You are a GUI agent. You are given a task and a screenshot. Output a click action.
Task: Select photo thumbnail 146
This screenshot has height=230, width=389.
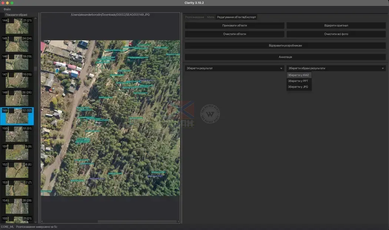17,62
